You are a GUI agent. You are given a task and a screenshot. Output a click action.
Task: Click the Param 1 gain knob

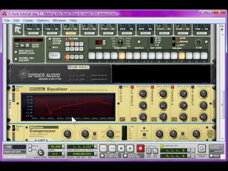coord(163,105)
